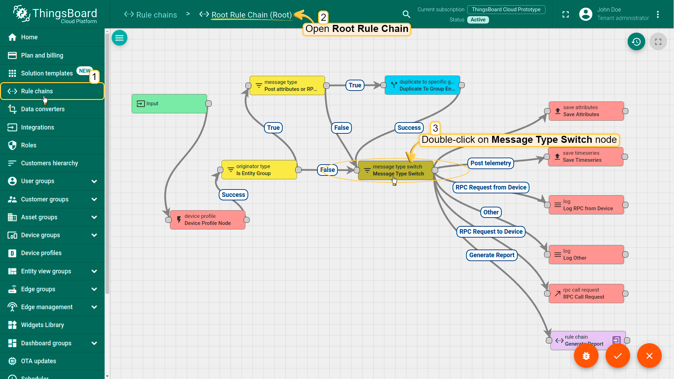Expand Asset groups chevron

tap(94, 217)
